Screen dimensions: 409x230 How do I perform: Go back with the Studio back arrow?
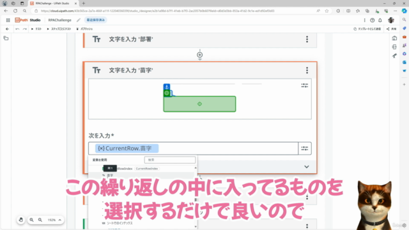(7, 29)
